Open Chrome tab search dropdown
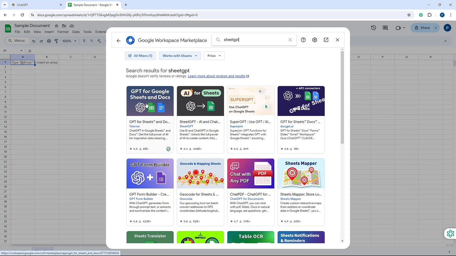This screenshot has height=256, width=456. 5,5
